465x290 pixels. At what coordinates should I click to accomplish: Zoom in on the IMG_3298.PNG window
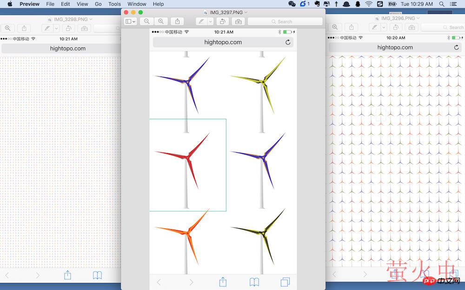pyautogui.click(x=7, y=28)
